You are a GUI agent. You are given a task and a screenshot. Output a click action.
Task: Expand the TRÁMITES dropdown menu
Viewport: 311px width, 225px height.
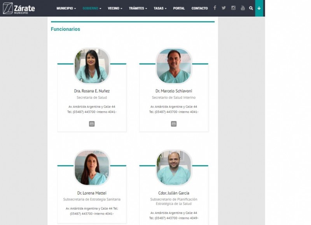tap(138, 8)
